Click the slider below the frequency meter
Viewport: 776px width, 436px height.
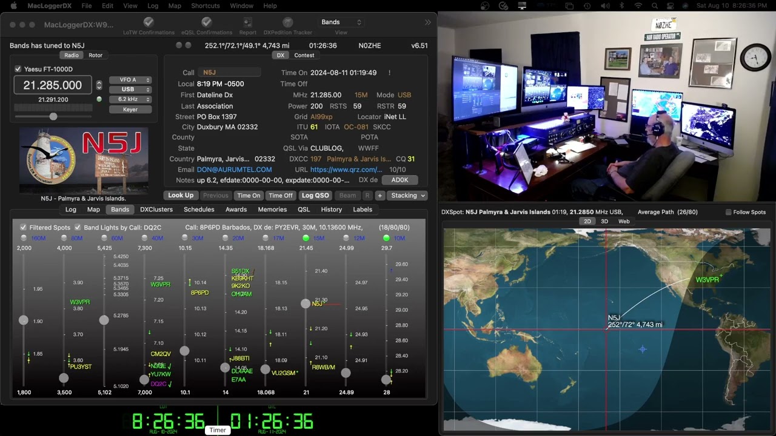coord(53,116)
